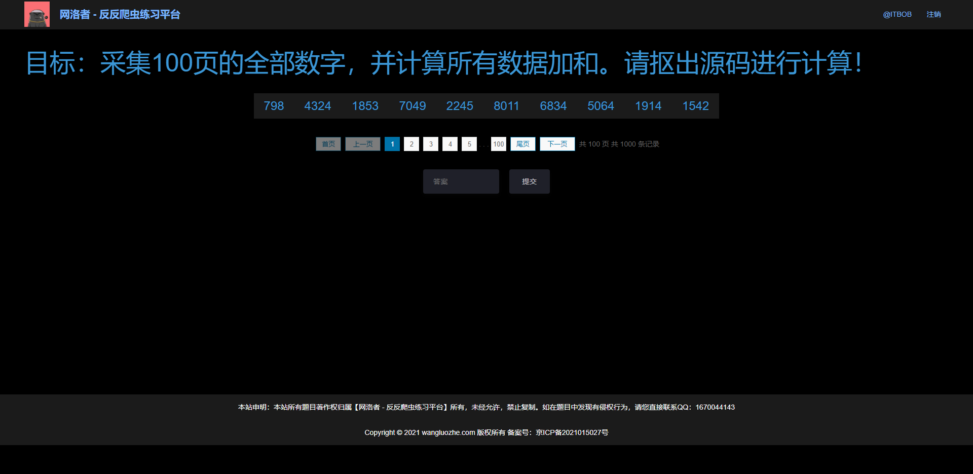Click the @ITBOB profile link
Image resolution: width=973 pixels, height=474 pixels.
(x=897, y=14)
